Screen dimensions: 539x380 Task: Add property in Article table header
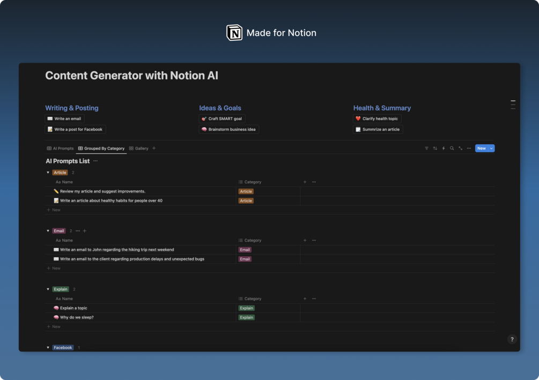(305, 182)
